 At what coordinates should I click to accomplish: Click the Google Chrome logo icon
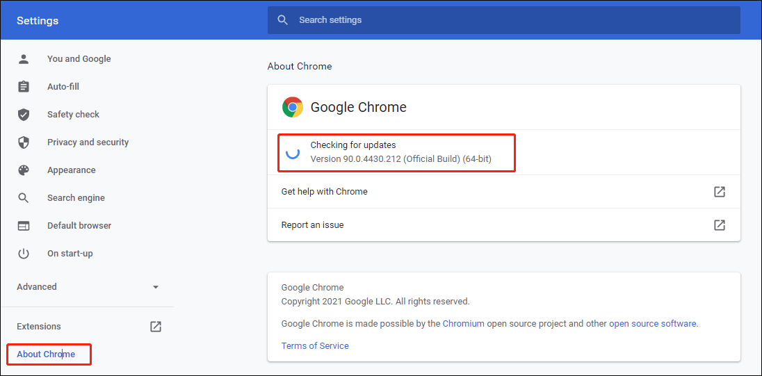coord(293,107)
